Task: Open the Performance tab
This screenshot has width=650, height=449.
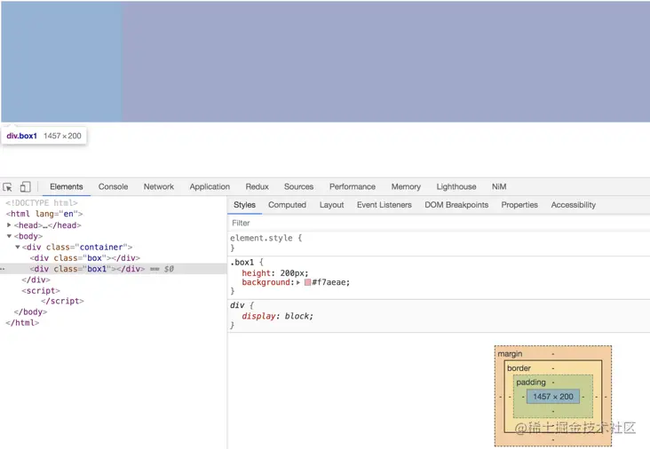Action: [353, 187]
